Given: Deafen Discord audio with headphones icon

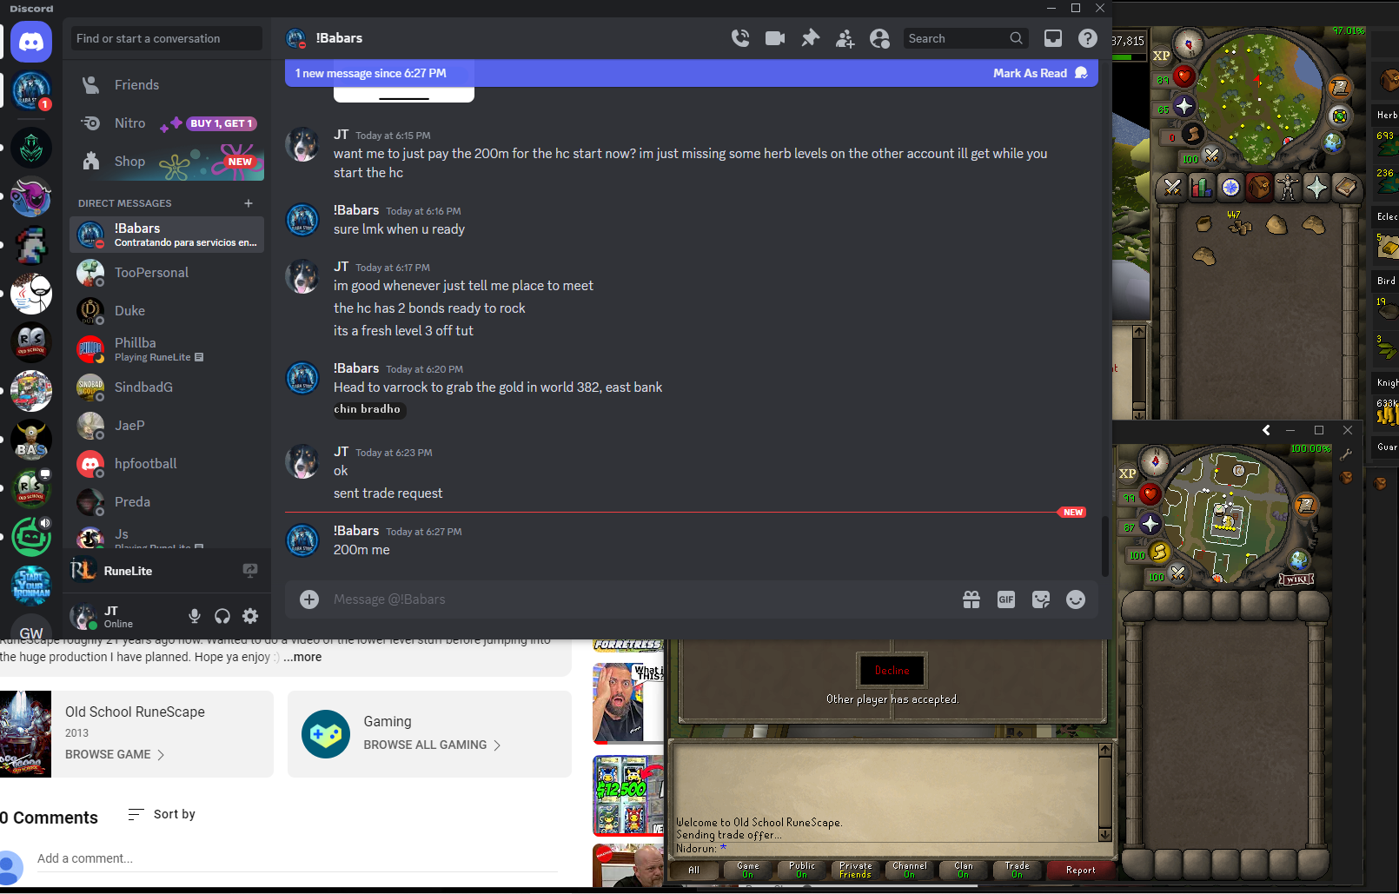Looking at the screenshot, I should (222, 616).
